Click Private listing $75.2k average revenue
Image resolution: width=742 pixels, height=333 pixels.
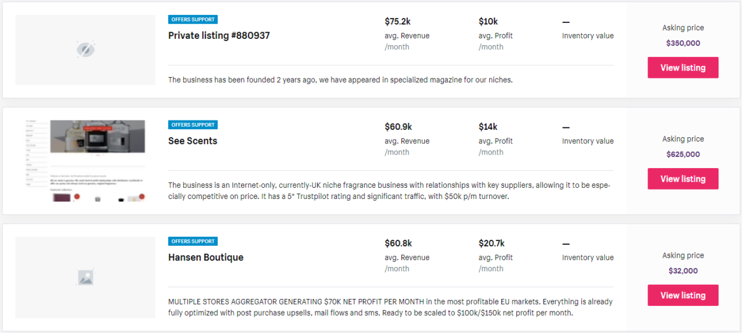coord(398,22)
